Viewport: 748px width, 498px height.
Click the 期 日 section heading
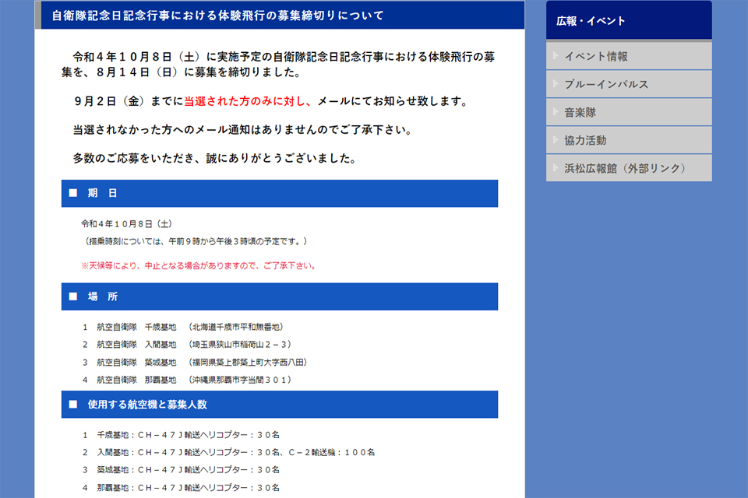tap(280, 194)
